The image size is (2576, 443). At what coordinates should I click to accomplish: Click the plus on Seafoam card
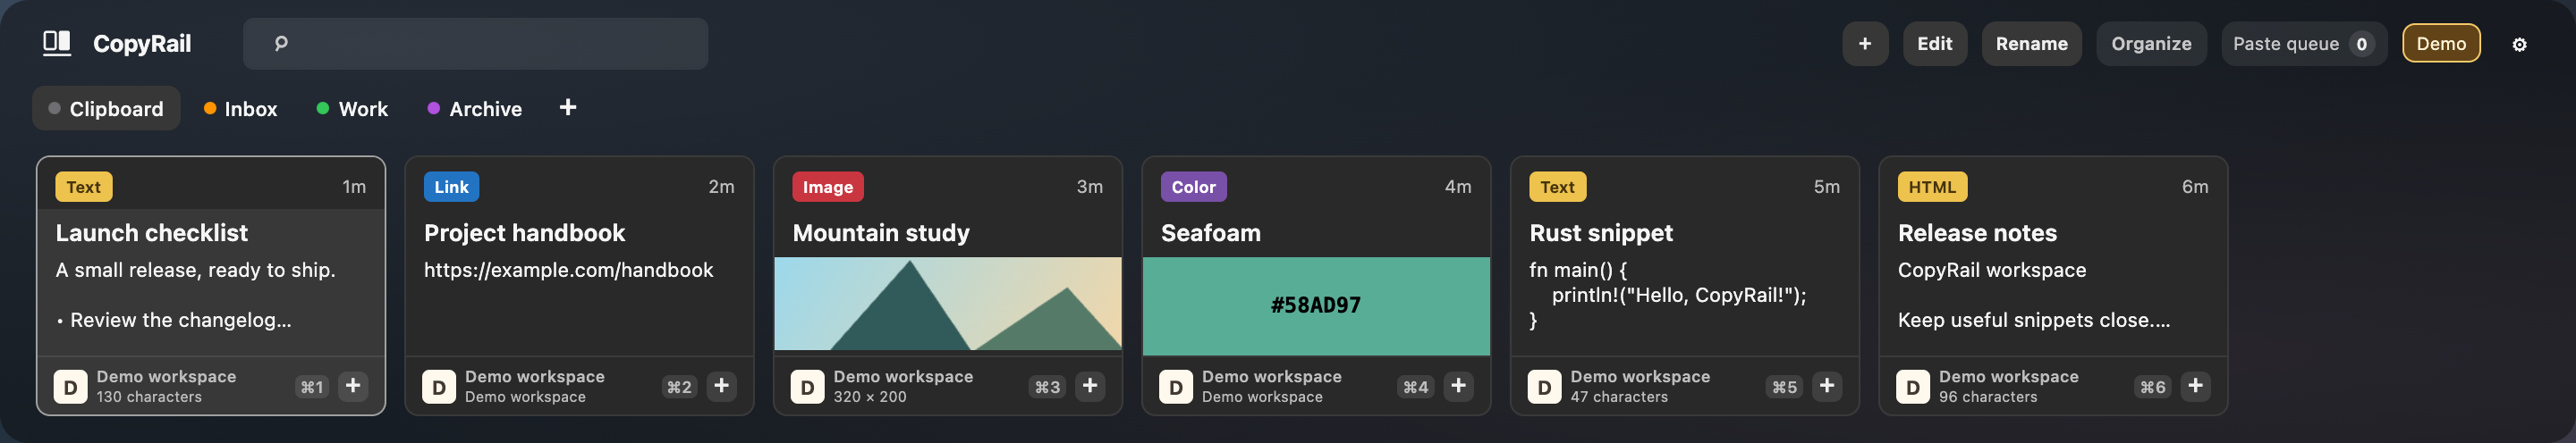point(1458,386)
